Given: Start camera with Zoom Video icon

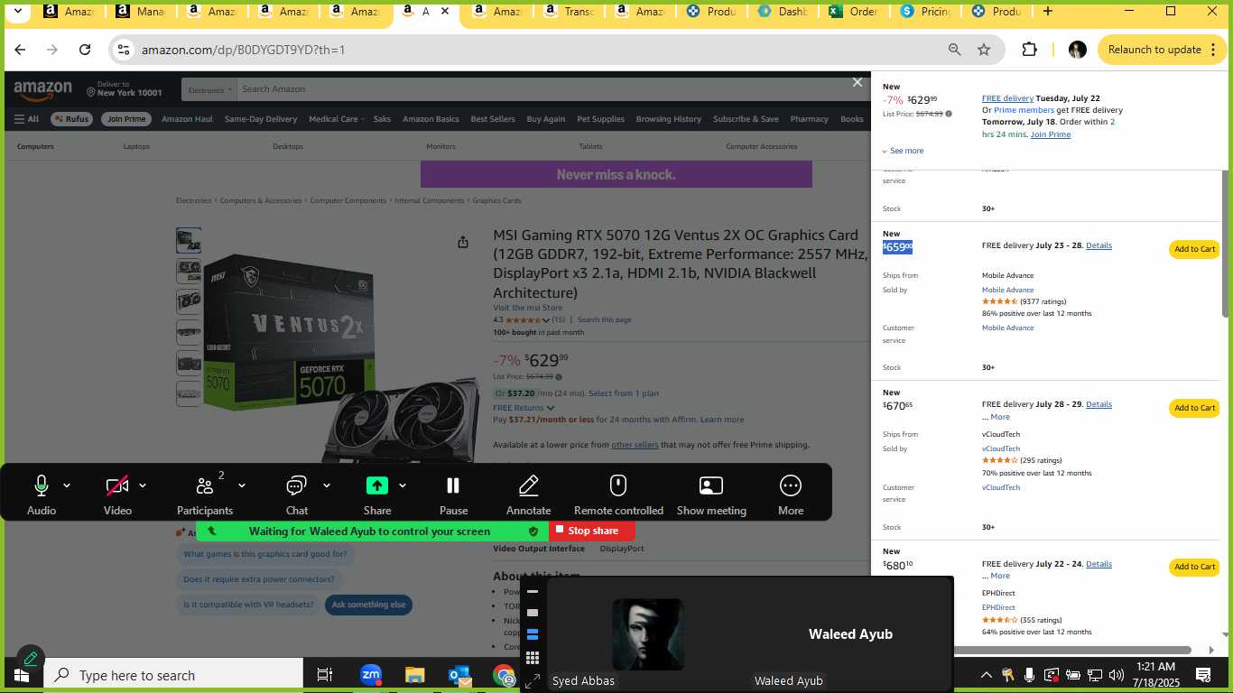Looking at the screenshot, I should pyautogui.click(x=117, y=486).
